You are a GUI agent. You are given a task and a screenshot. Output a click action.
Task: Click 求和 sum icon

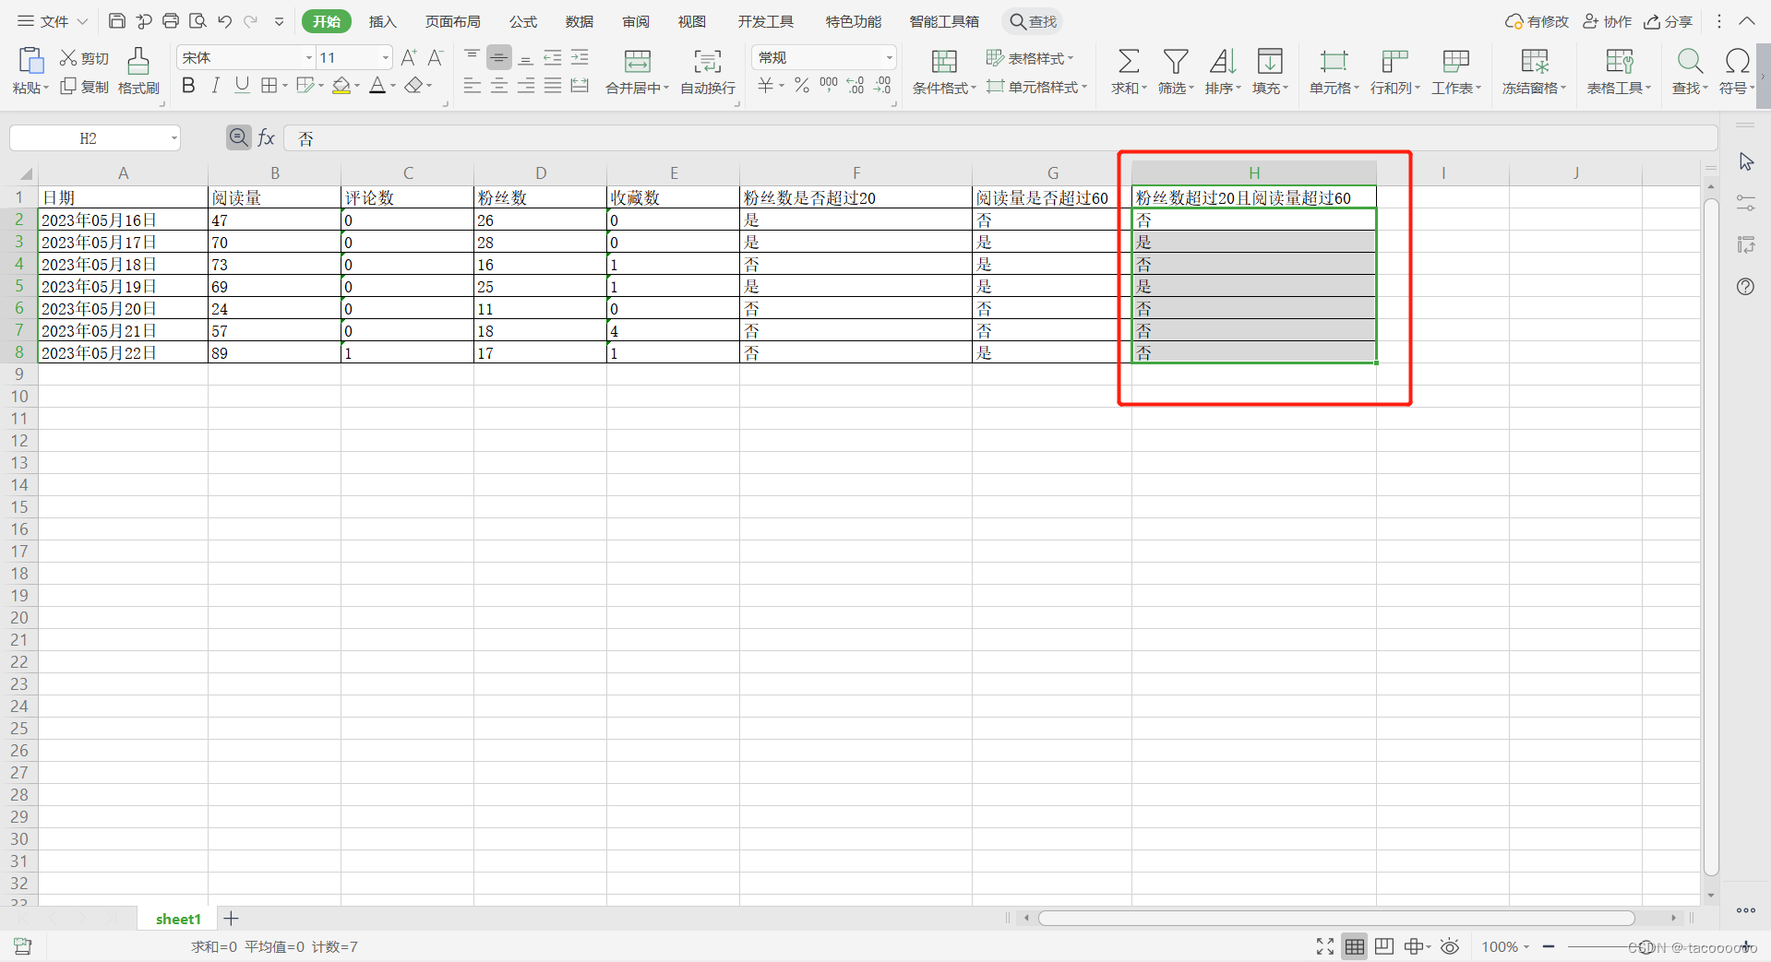click(x=1129, y=62)
